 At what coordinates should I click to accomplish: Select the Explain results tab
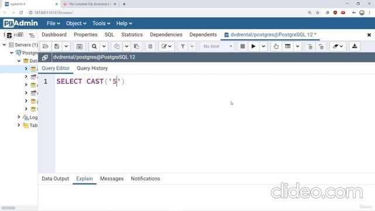(x=84, y=179)
